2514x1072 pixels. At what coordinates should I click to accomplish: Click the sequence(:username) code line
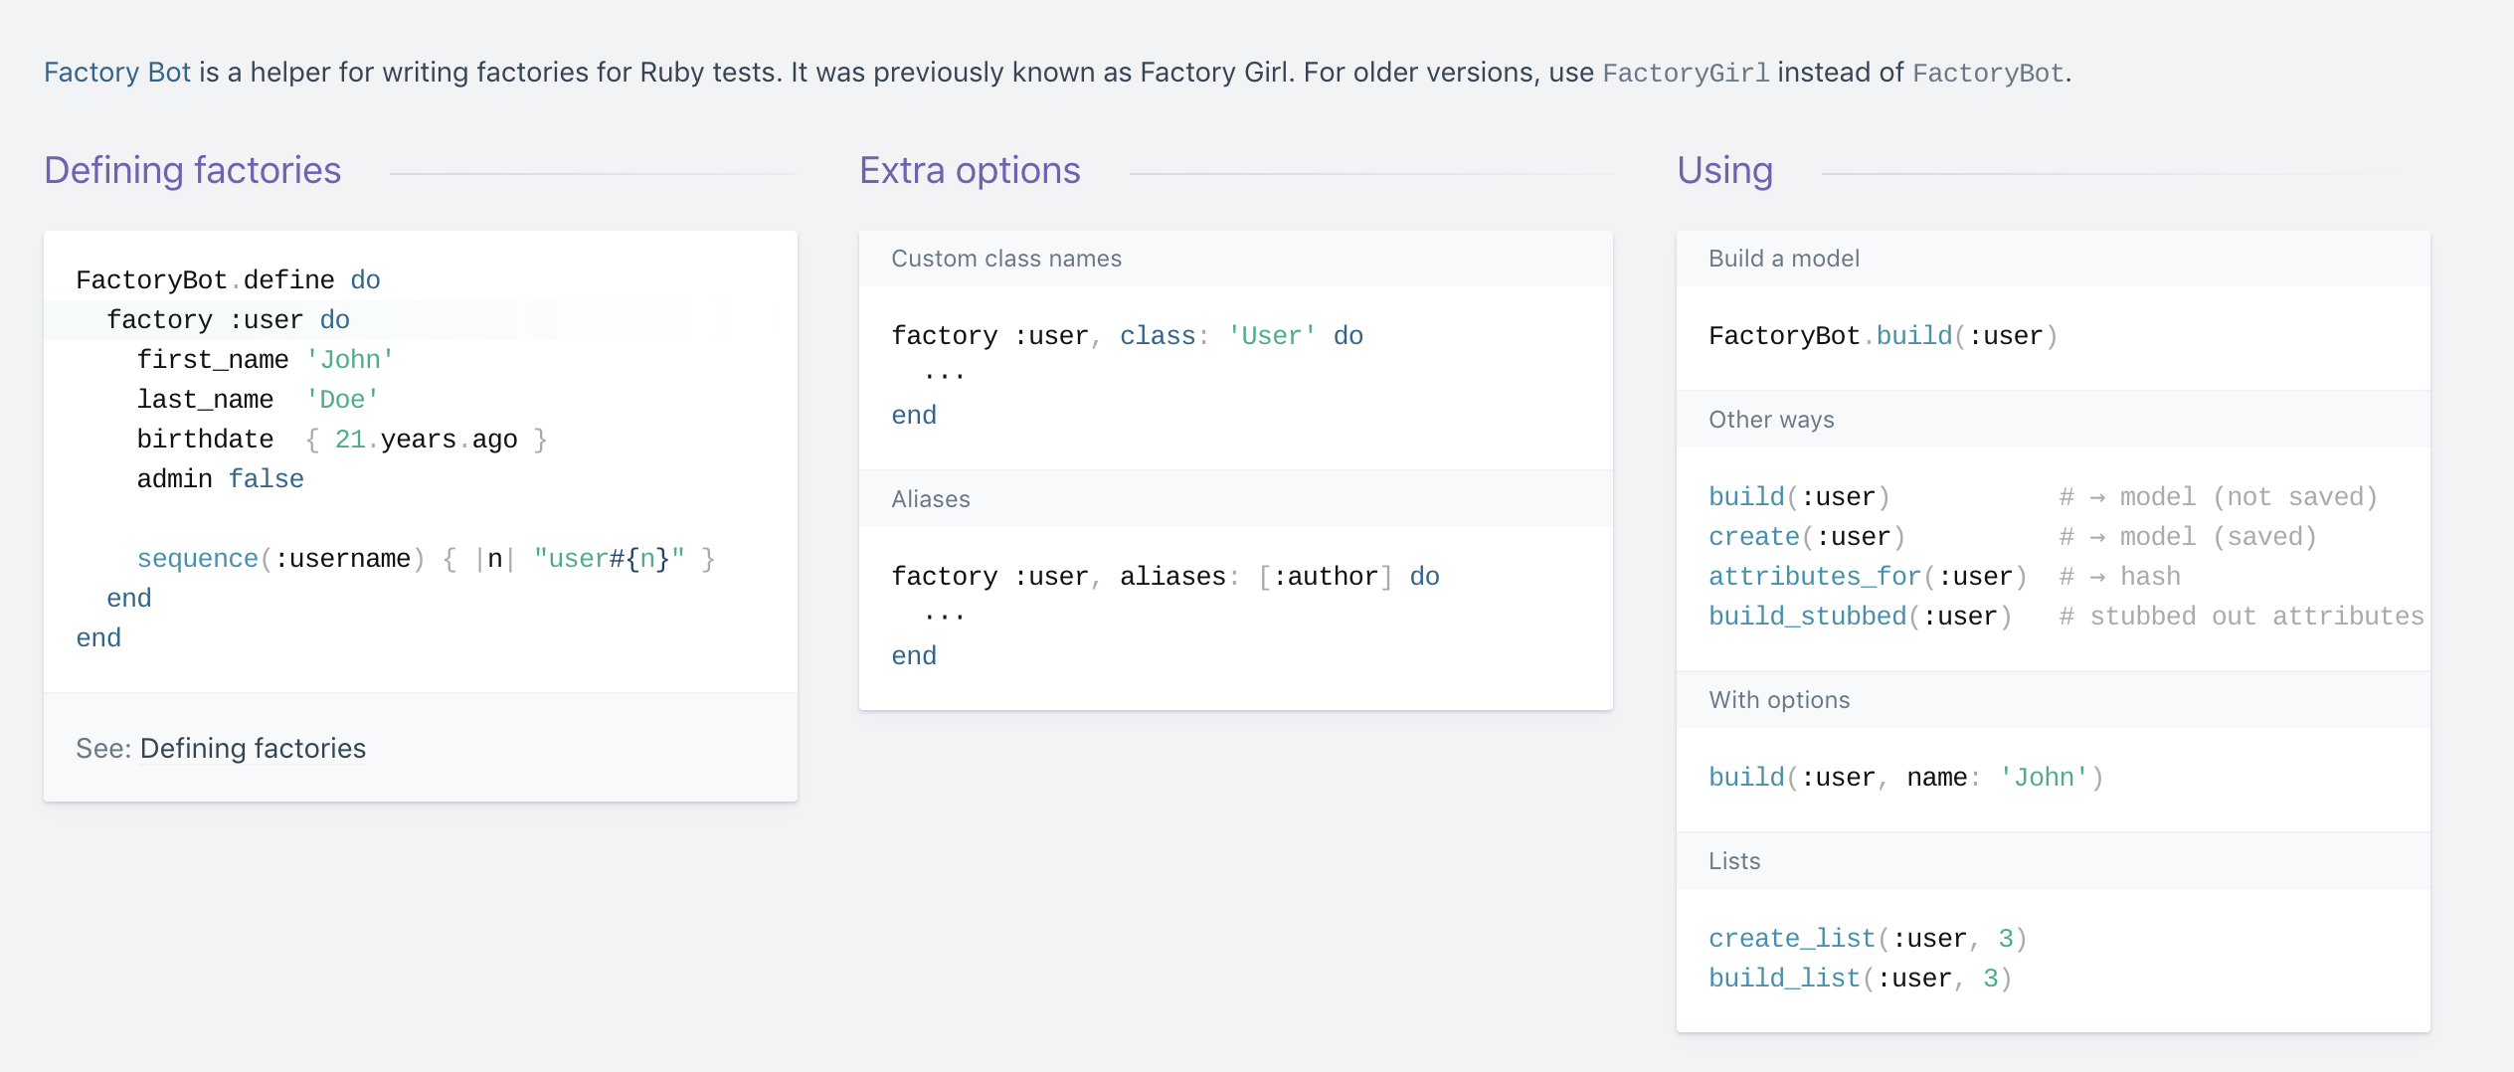pyautogui.click(x=426, y=559)
